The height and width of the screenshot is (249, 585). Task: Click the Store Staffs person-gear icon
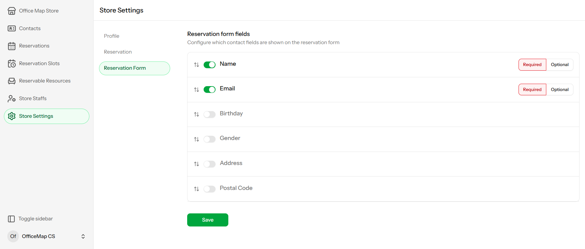point(12,99)
